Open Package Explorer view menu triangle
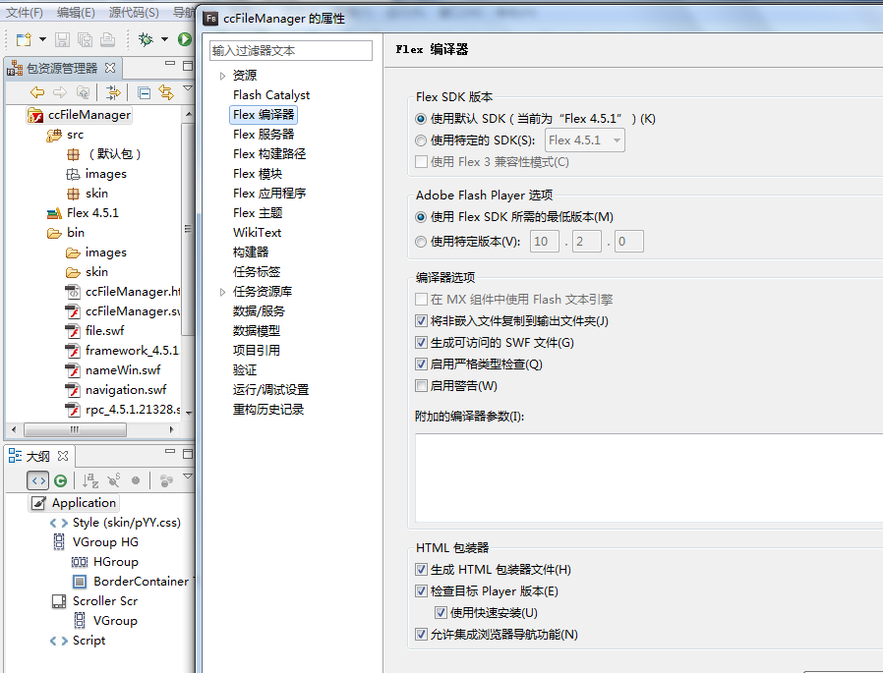 click(x=188, y=88)
